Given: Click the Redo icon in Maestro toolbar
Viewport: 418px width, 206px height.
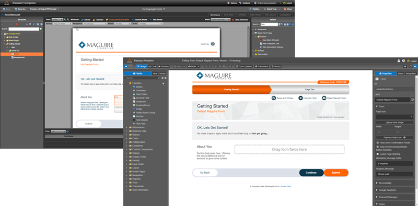Looking at the screenshot, I should 211,66.
